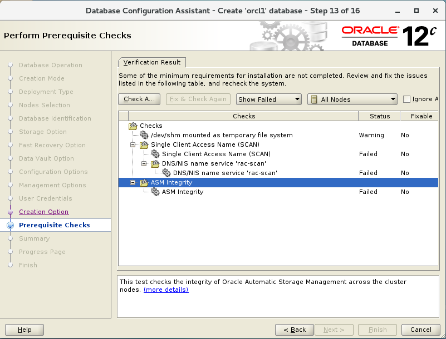446x339 pixels.
Task: Open the All Nodes dropdown
Action: [352, 99]
